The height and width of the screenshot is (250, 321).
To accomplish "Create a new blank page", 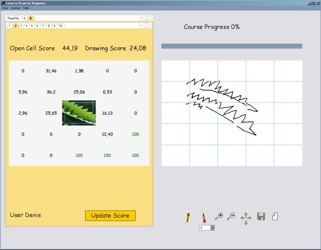I will pyautogui.click(x=275, y=216).
